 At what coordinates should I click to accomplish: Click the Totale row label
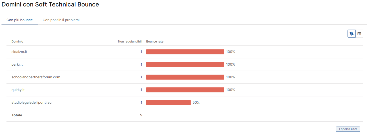pos(17,115)
